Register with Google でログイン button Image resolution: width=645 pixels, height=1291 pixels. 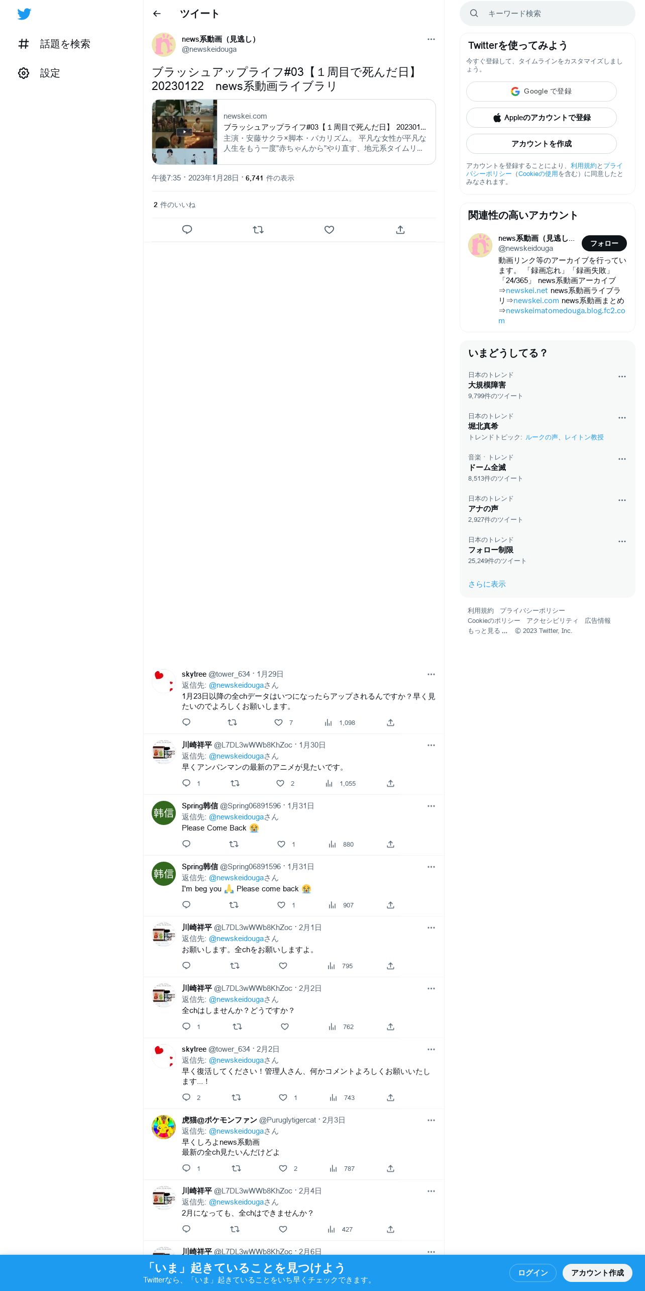click(542, 91)
